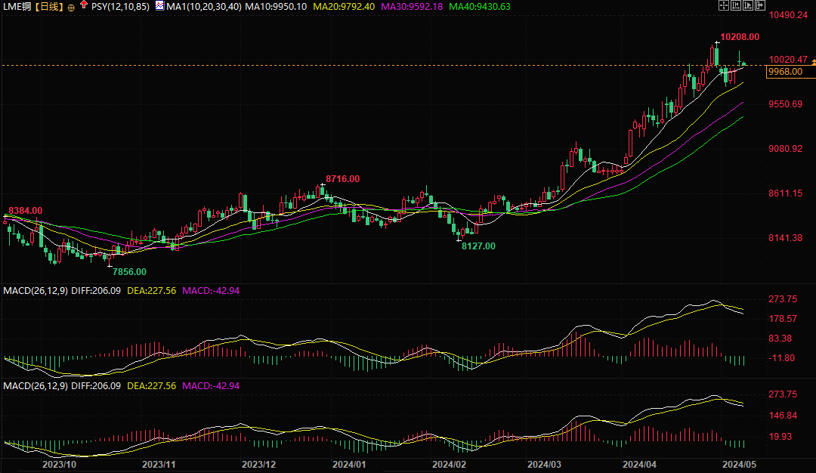Click the LME铜 instrument title
The width and height of the screenshot is (816, 473).
coord(19,7)
